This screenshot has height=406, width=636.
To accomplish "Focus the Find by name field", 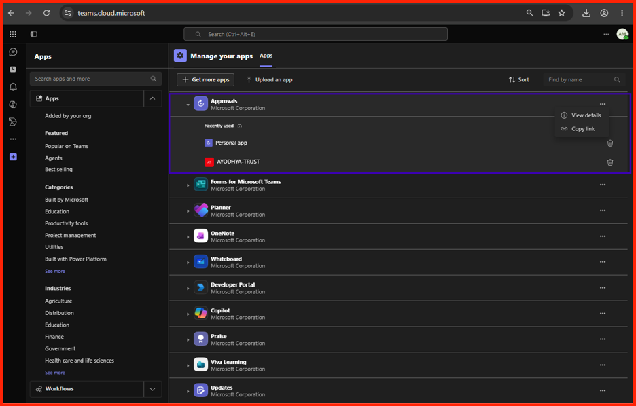I will click(584, 80).
